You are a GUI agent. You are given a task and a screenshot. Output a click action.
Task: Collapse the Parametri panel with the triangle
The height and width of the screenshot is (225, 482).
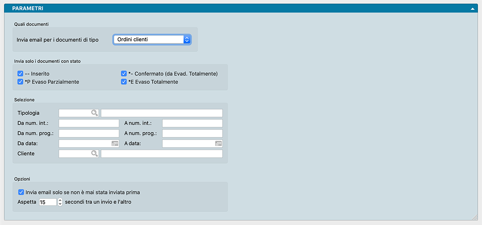pyautogui.click(x=473, y=9)
